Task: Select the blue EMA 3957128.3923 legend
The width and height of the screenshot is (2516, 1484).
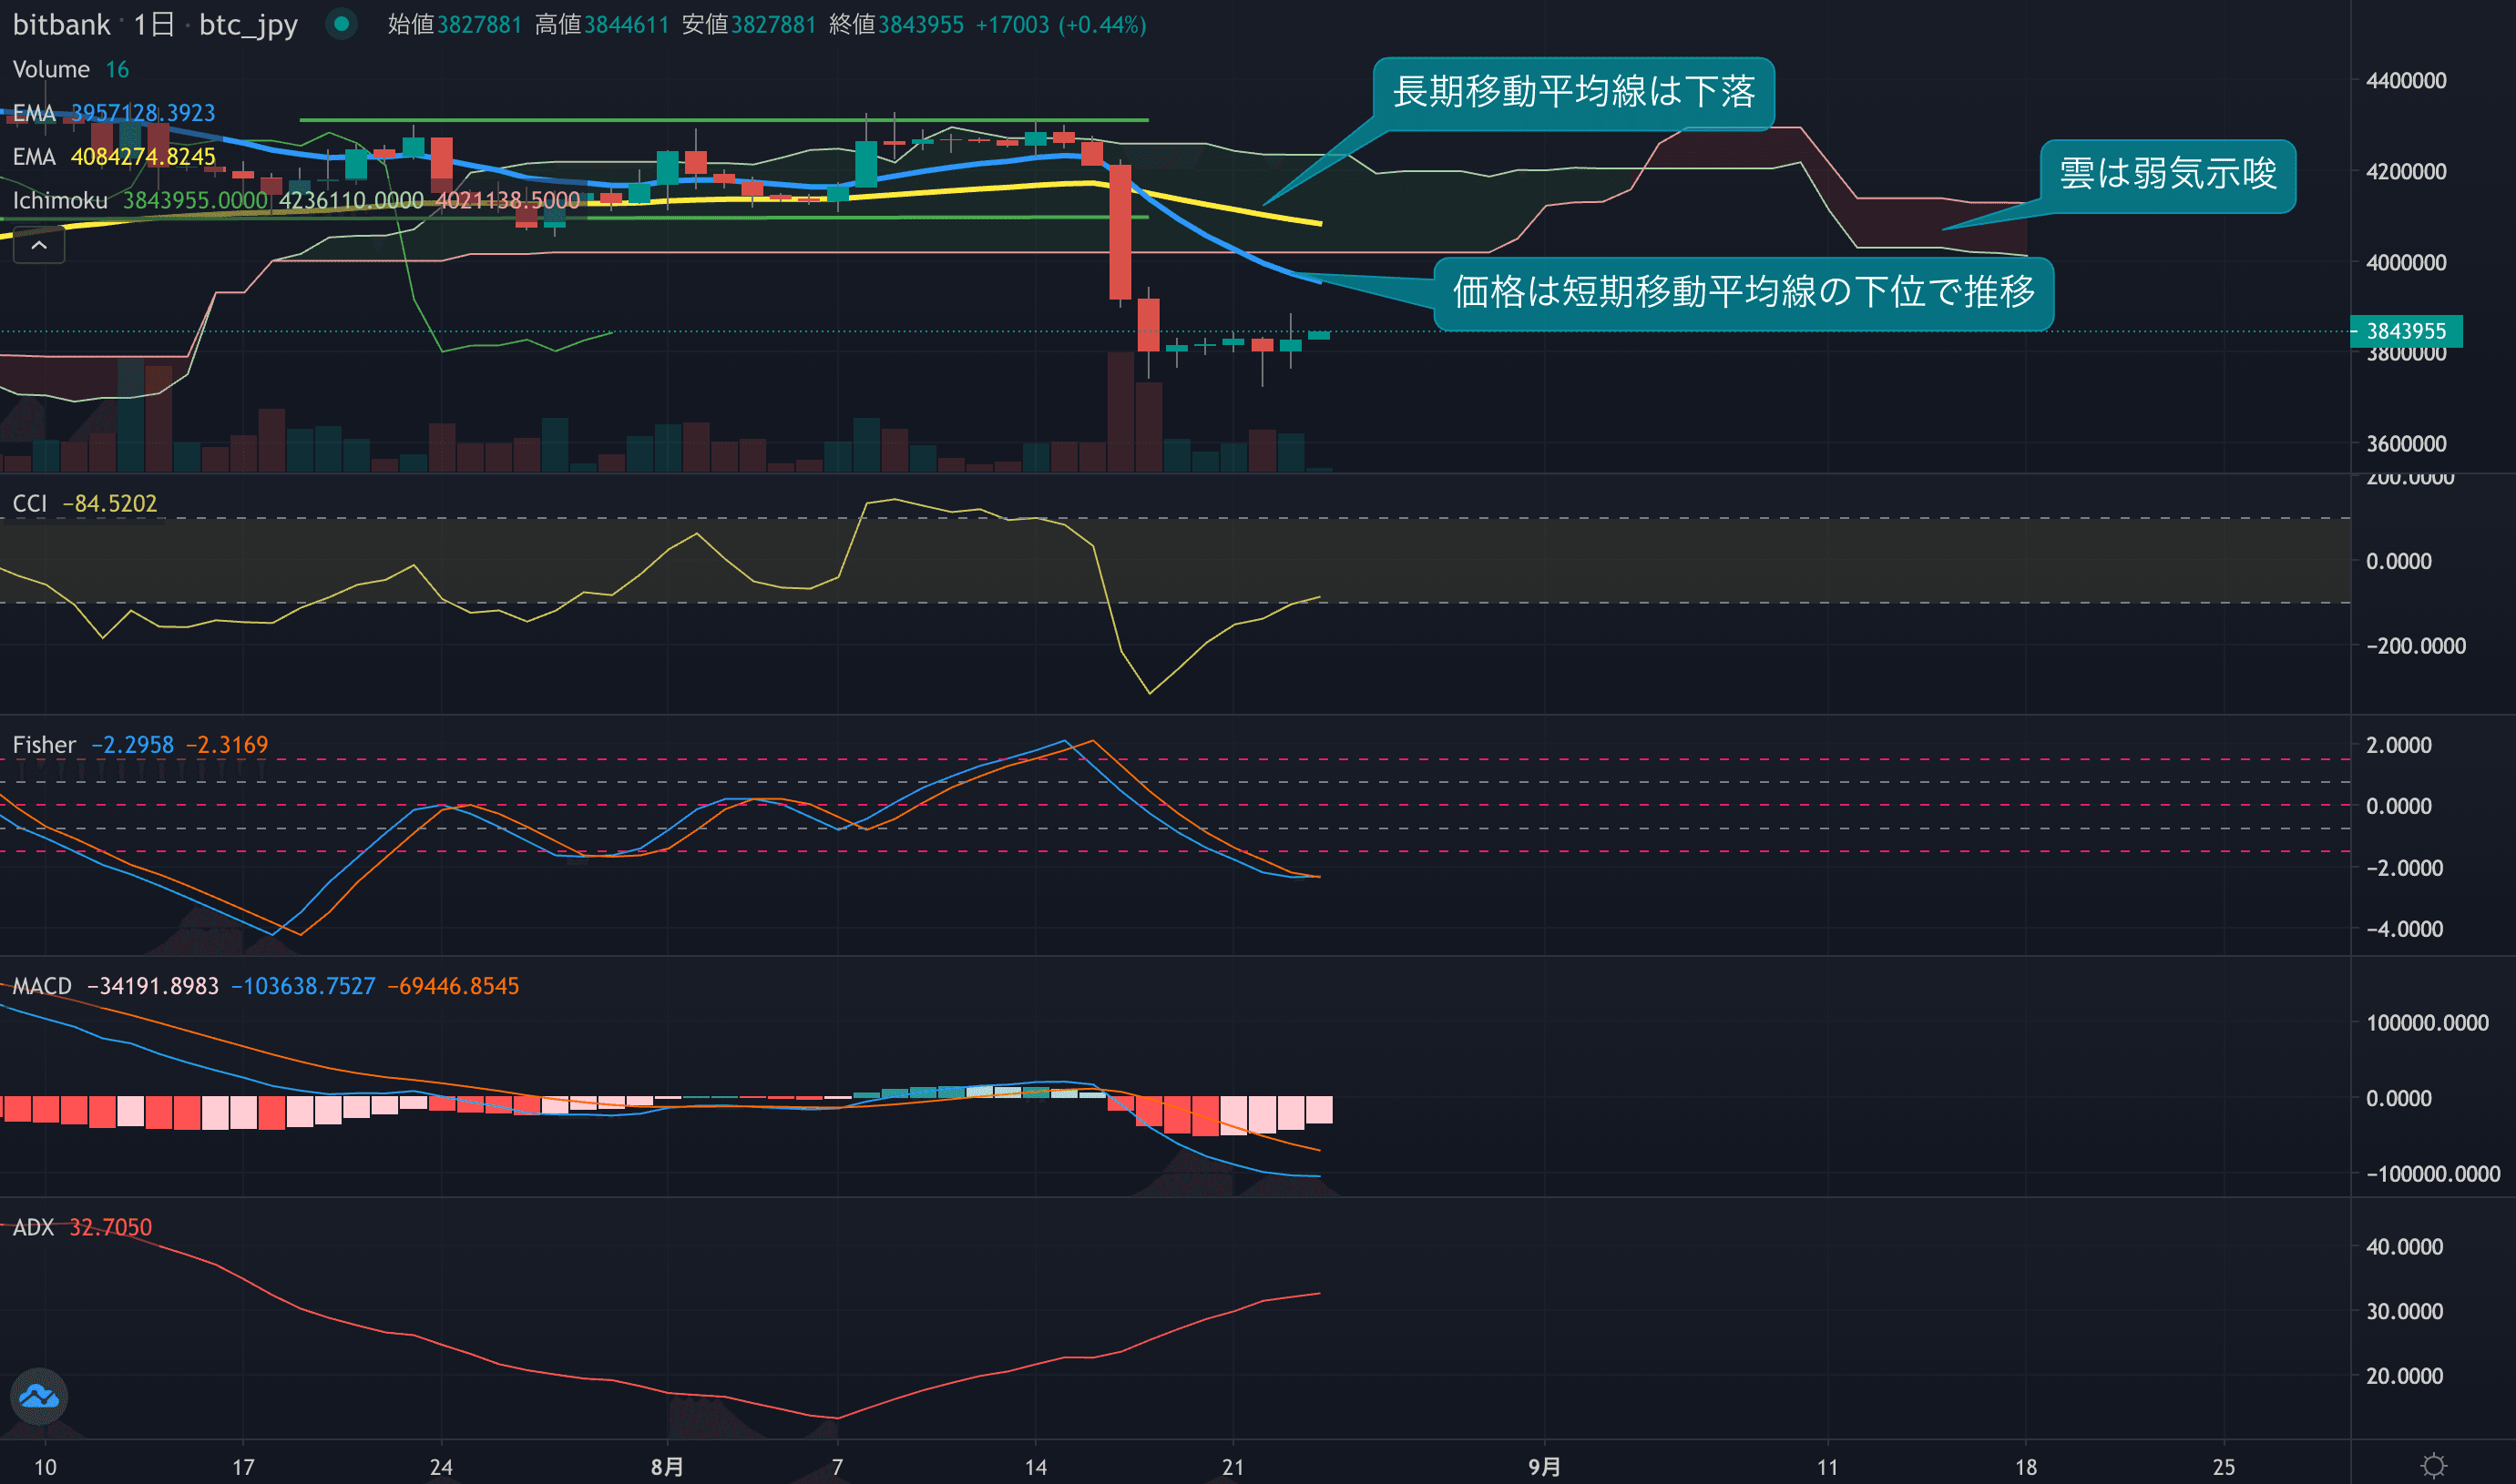Action: pos(34,113)
